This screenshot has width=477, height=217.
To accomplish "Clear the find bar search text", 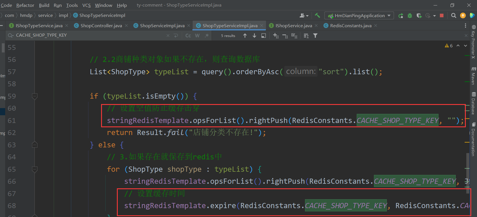I will [x=168, y=36].
